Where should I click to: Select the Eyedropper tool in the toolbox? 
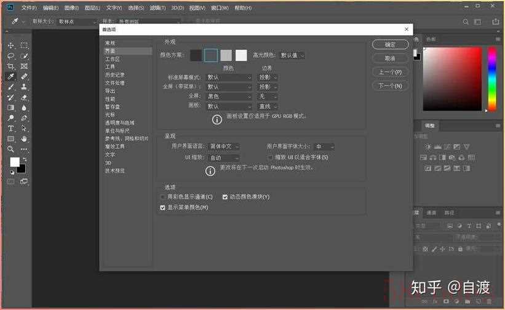10,77
